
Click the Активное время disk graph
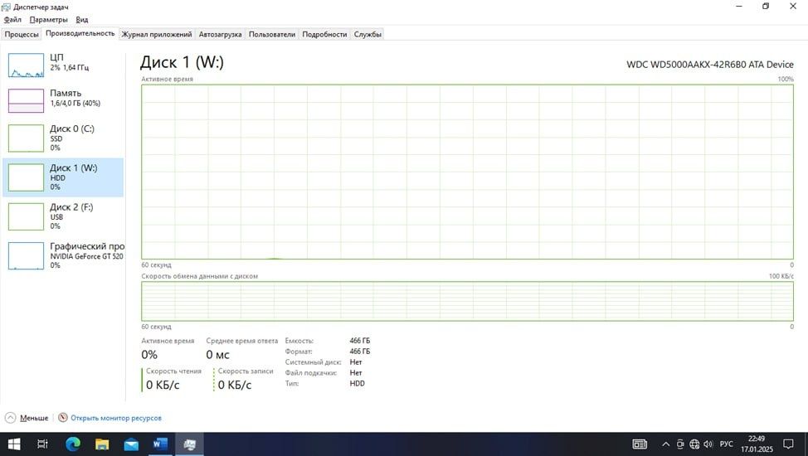tap(467, 172)
